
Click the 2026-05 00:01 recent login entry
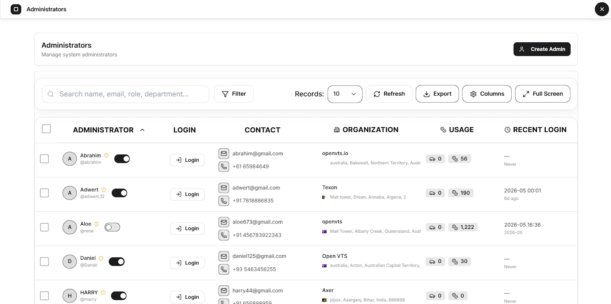click(522, 191)
